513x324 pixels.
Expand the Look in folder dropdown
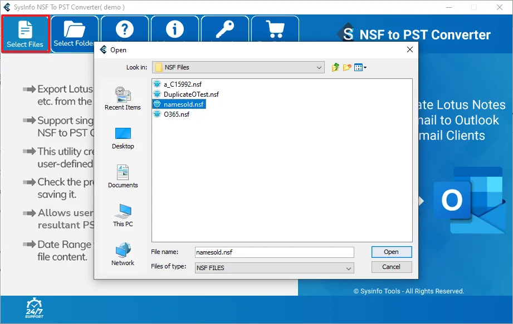coord(319,67)
